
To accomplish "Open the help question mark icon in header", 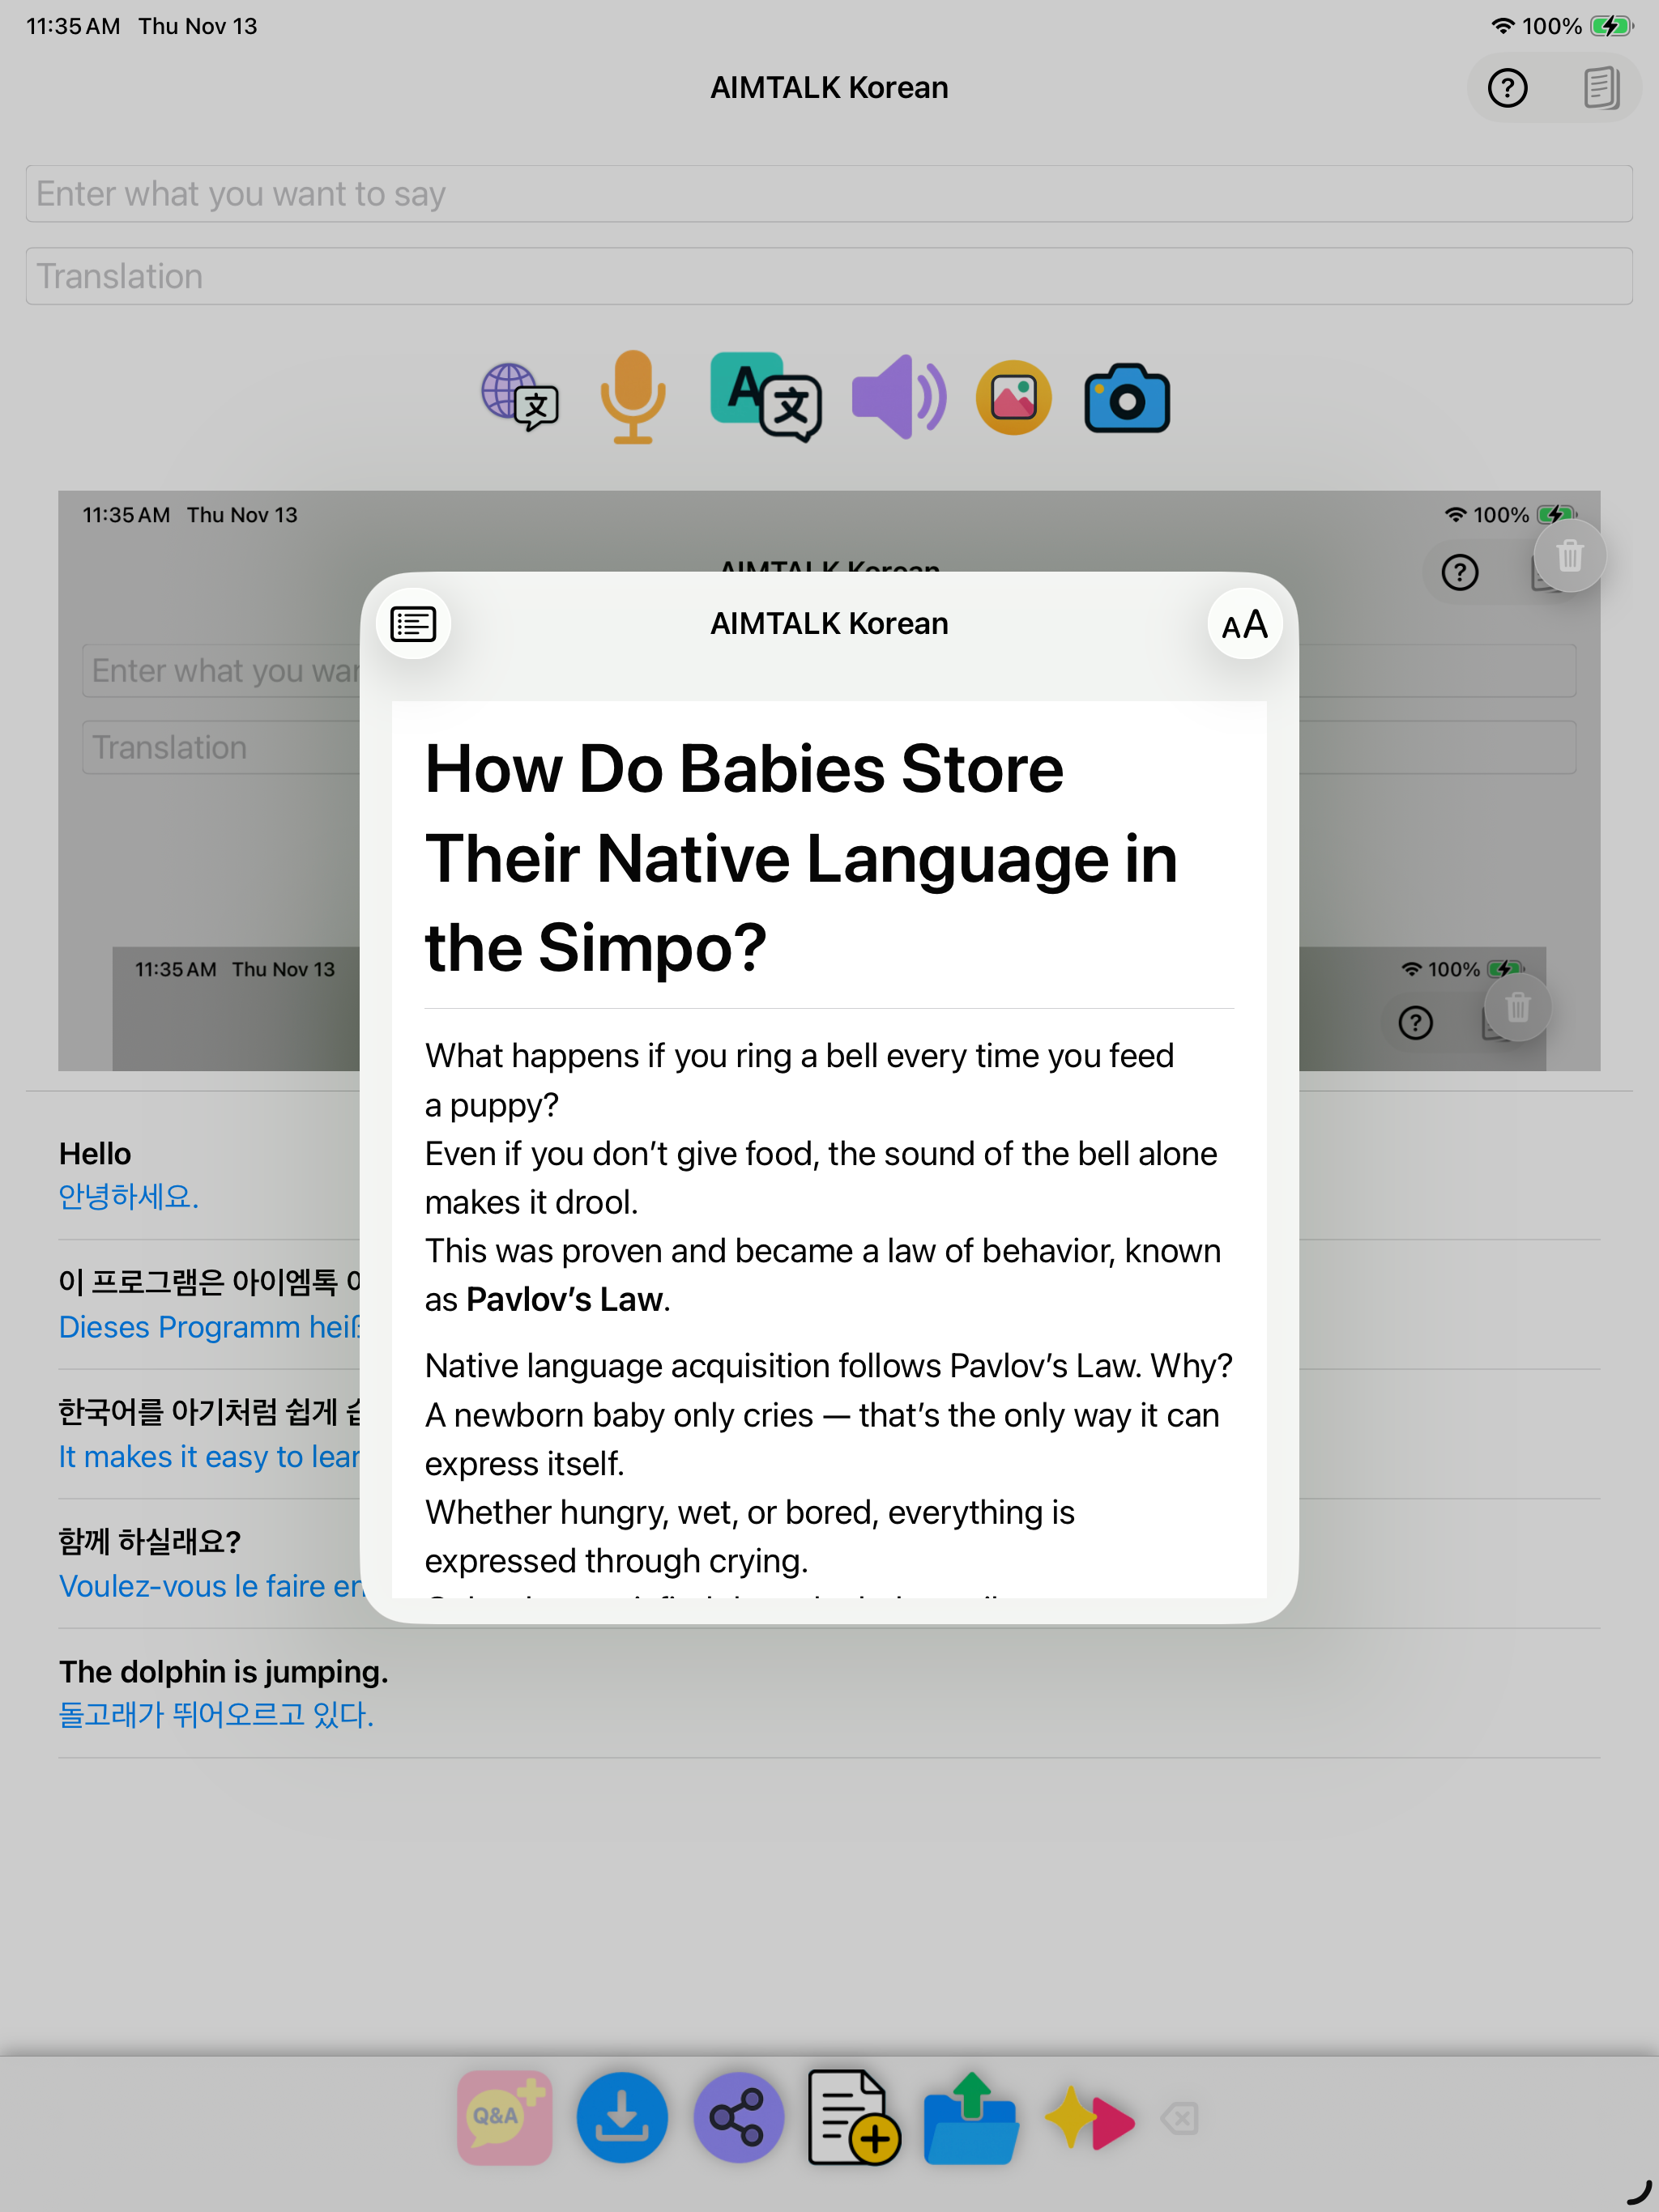I will click(x=1507, y=88).
